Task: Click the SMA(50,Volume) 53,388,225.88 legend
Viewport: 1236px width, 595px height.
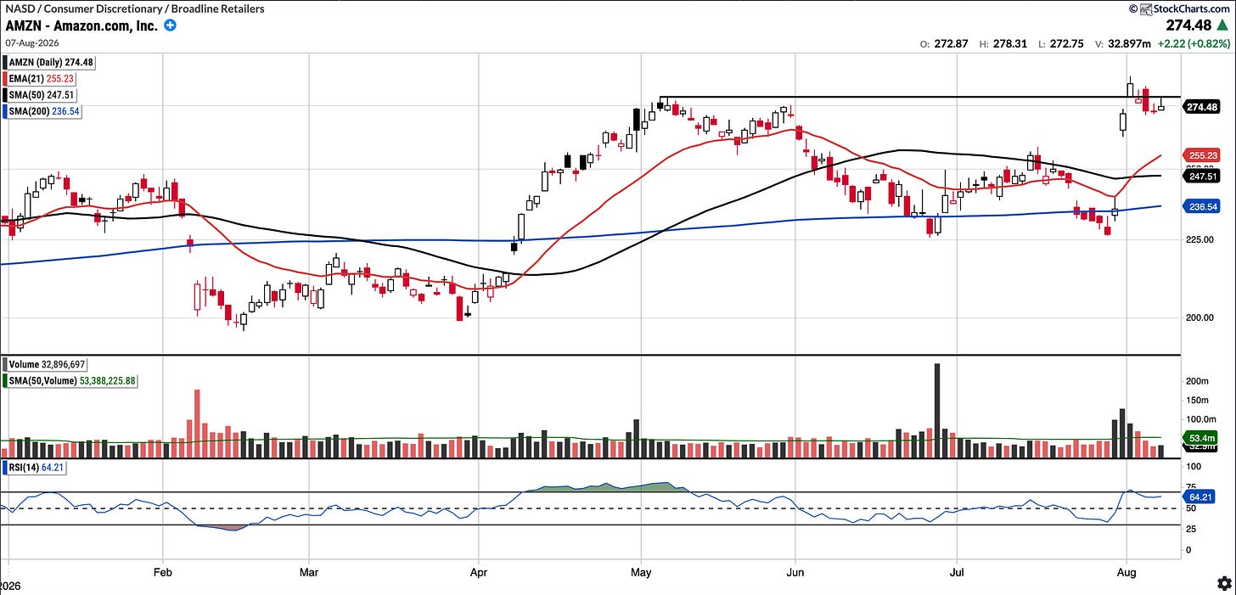Action: (x=70, y=381)
